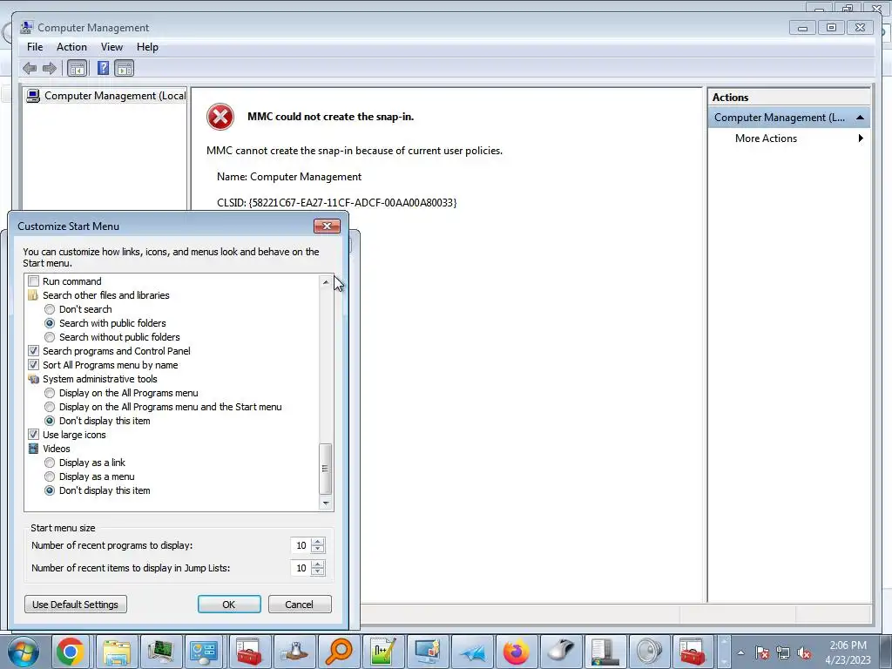Viewport: 892px width, 669px height.
Task: Collapse Computer Management section in Actions pane
Action: (860, 118)
